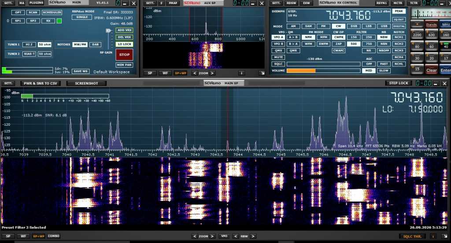
Task: Select USB mode
Action: (x=384, y=26)
